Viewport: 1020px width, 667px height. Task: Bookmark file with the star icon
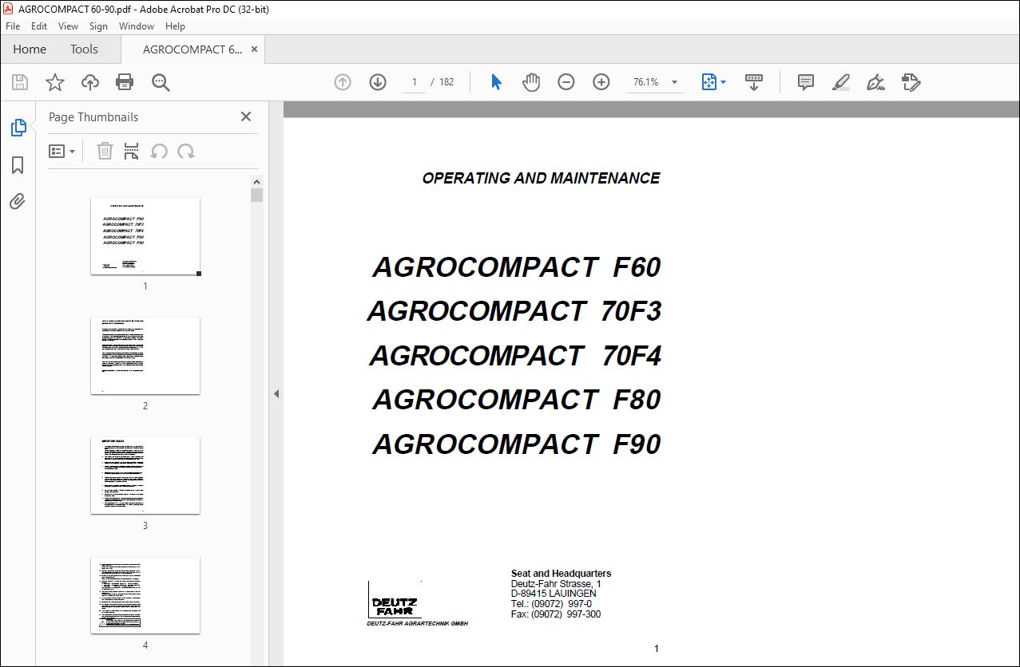tap(54, 82)
